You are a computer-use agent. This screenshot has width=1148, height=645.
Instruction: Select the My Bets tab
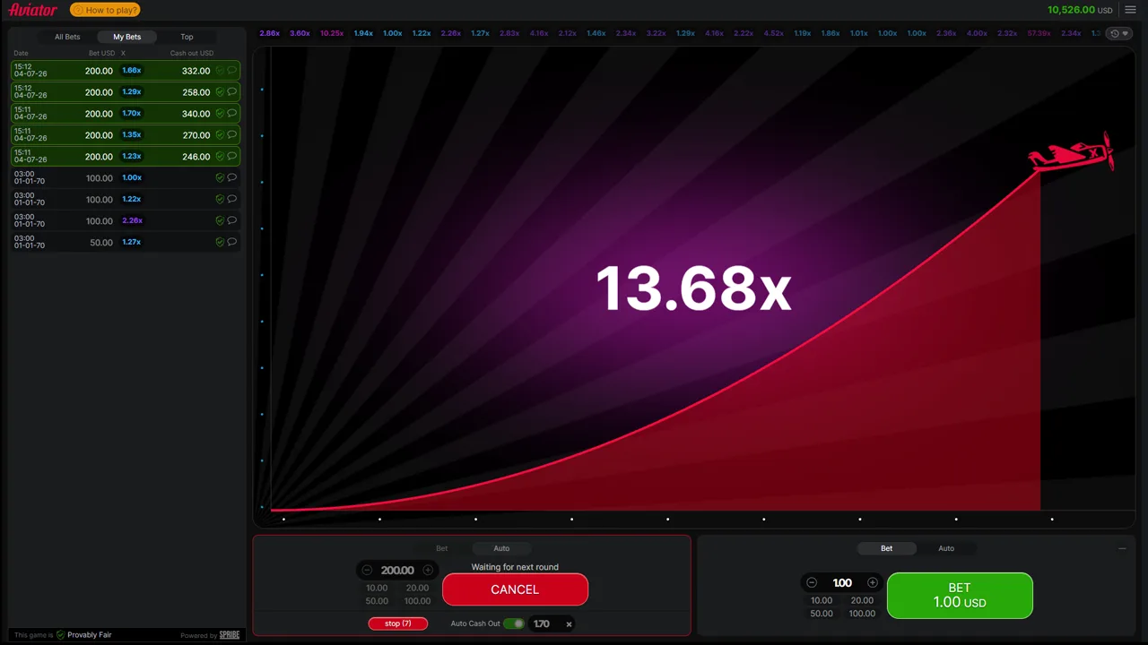coord(126,37)
